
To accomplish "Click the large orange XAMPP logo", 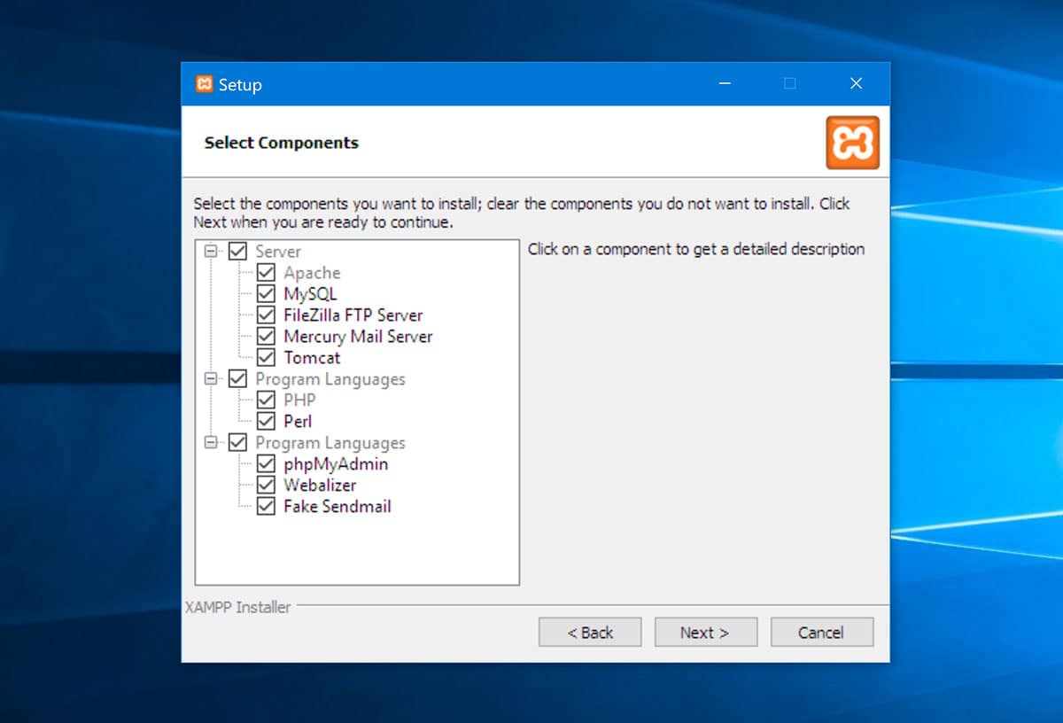I will click(852, 143).
